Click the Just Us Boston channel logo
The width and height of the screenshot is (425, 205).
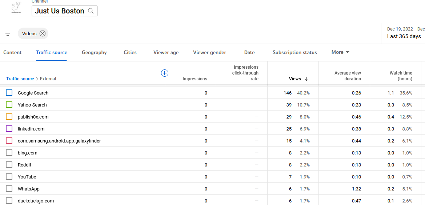point(17,8)
